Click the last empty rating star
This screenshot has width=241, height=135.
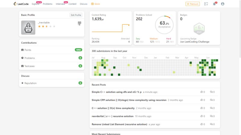[x=54, y=26]
